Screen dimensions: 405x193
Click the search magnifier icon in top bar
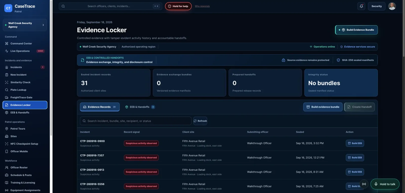(x=63, y=6)
